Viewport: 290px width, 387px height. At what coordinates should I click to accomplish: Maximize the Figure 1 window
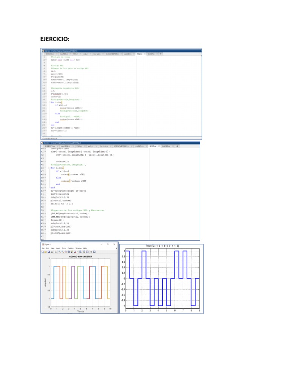coord(108,244)
